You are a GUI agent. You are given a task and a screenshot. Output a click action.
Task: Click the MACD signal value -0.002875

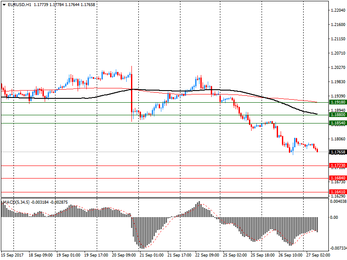point(59,202)
